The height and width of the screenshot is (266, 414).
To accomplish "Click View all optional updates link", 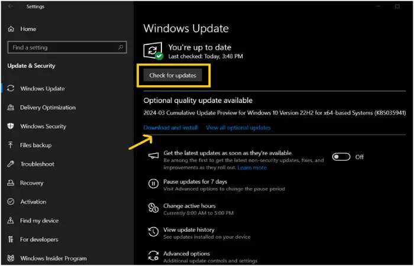I will click(238, 128).
